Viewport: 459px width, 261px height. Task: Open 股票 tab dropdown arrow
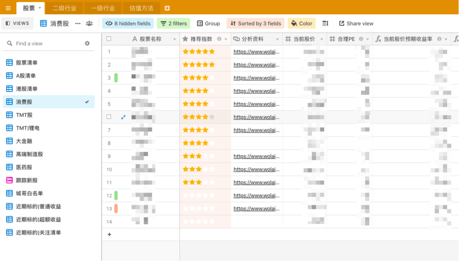click(40, 8)
